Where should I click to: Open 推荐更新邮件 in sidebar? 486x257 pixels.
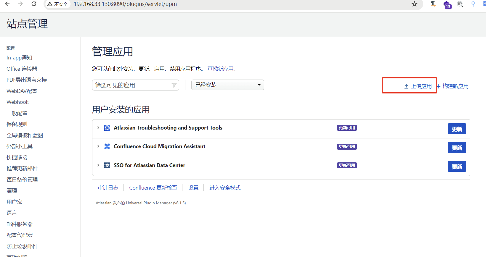tap(22, 169)
